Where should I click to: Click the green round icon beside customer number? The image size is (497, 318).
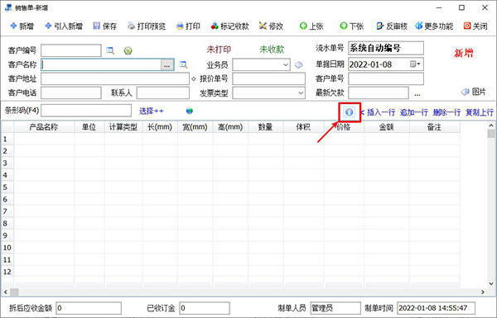128,50
